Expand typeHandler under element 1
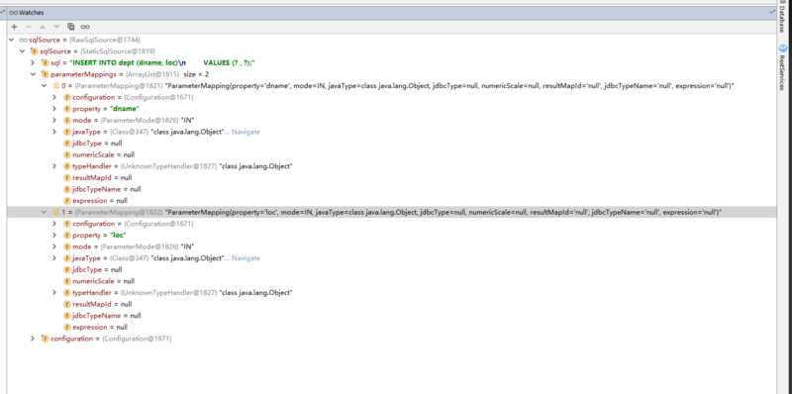 click(55, 292)
